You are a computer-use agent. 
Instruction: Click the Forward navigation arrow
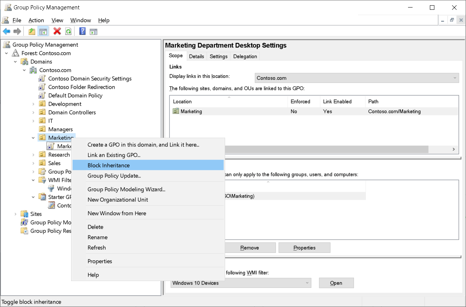pyautogui.click(x=17, y=31)
